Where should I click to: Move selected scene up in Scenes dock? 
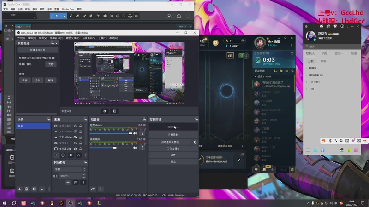[x=42, y=189]
